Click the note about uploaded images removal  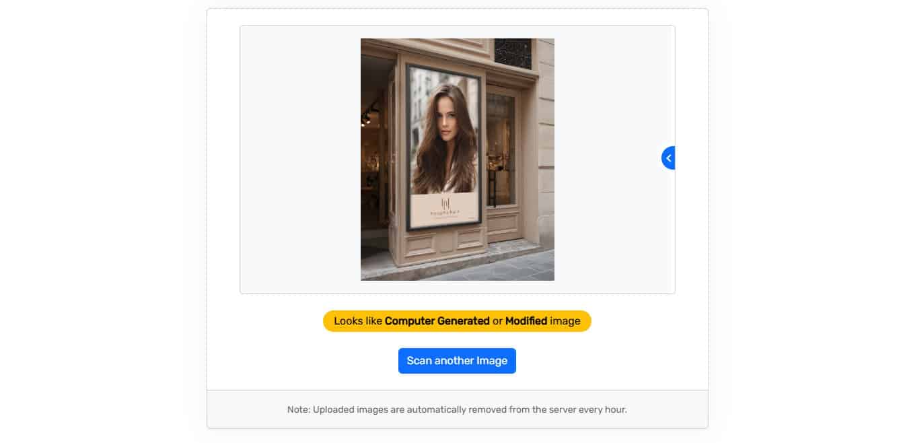click(x=457, y=409)
